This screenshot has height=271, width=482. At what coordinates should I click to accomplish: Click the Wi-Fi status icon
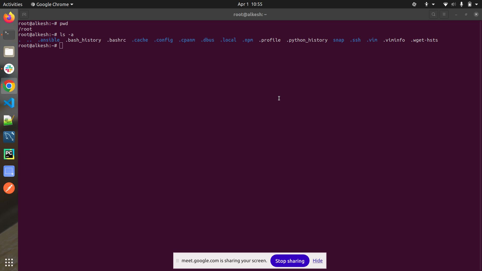click(x=446, y=4)
